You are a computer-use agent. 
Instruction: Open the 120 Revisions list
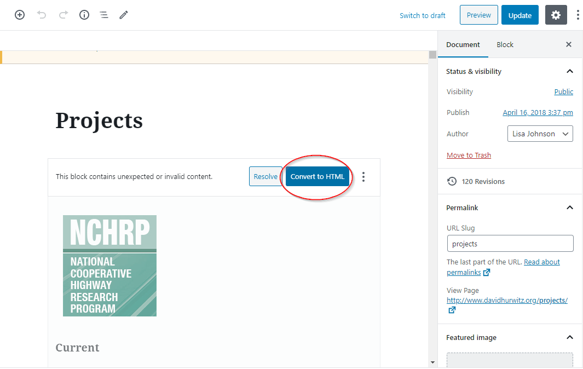click(x=483, y=182)
